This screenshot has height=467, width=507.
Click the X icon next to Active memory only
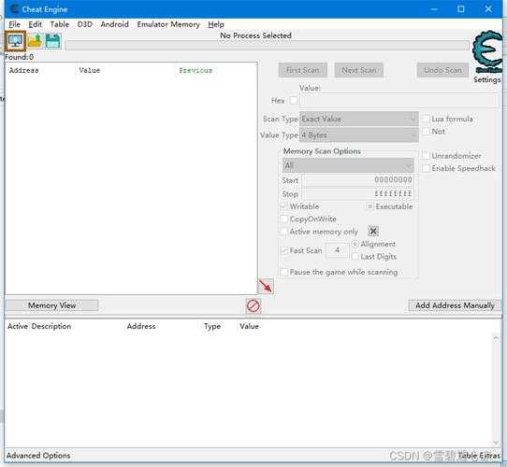pyautogui.click(x=373, y=231)
